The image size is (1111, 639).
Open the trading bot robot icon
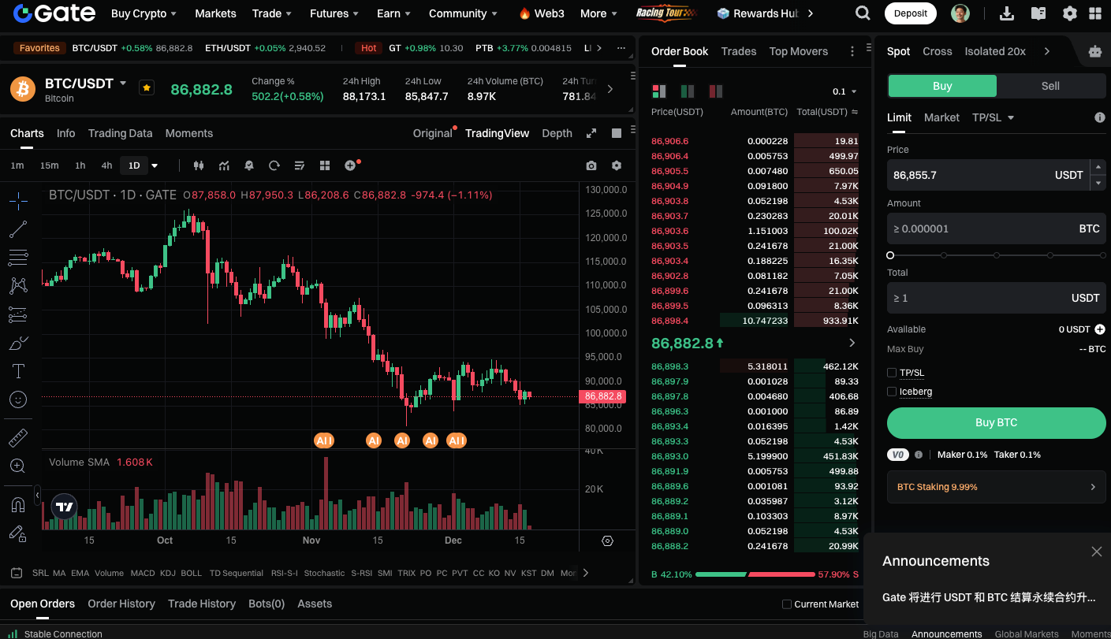pos(1094,51)
